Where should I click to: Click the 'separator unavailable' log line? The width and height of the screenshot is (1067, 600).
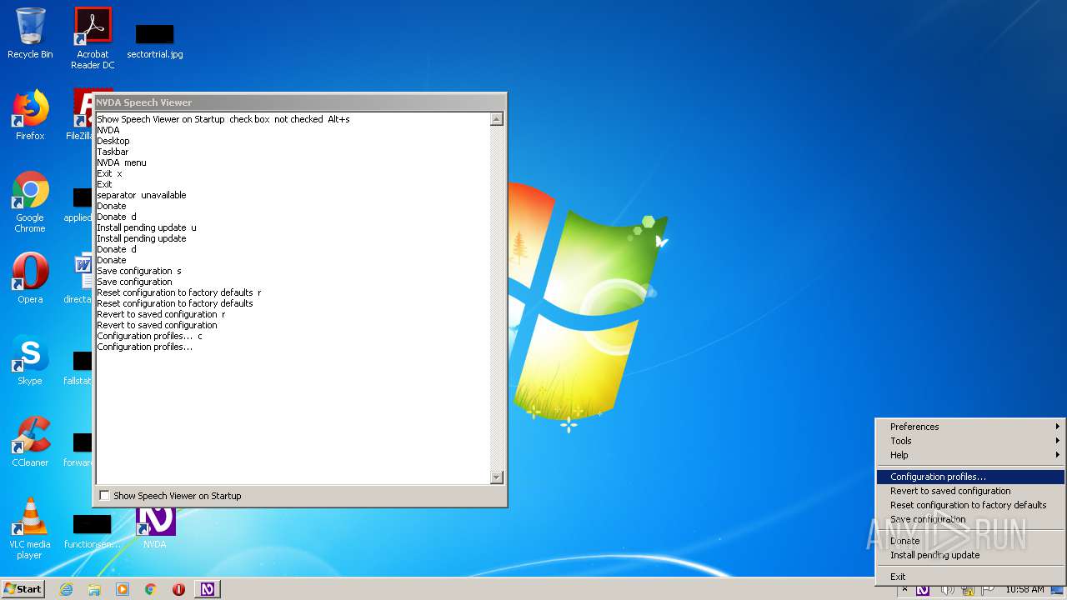[142, 195]
